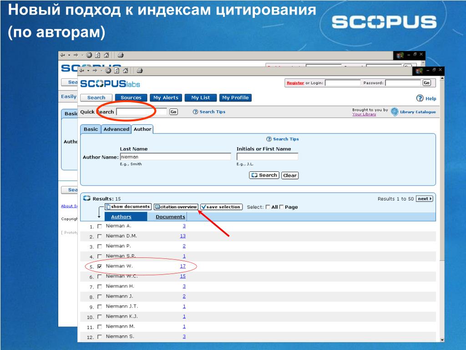Click the Login input field
Screen dimensions: 466x350
(x=343, y=83)
